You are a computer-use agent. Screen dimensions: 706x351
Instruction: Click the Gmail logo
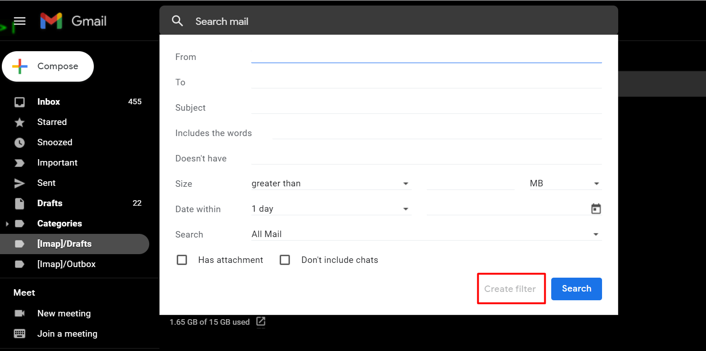coord(73,21)
